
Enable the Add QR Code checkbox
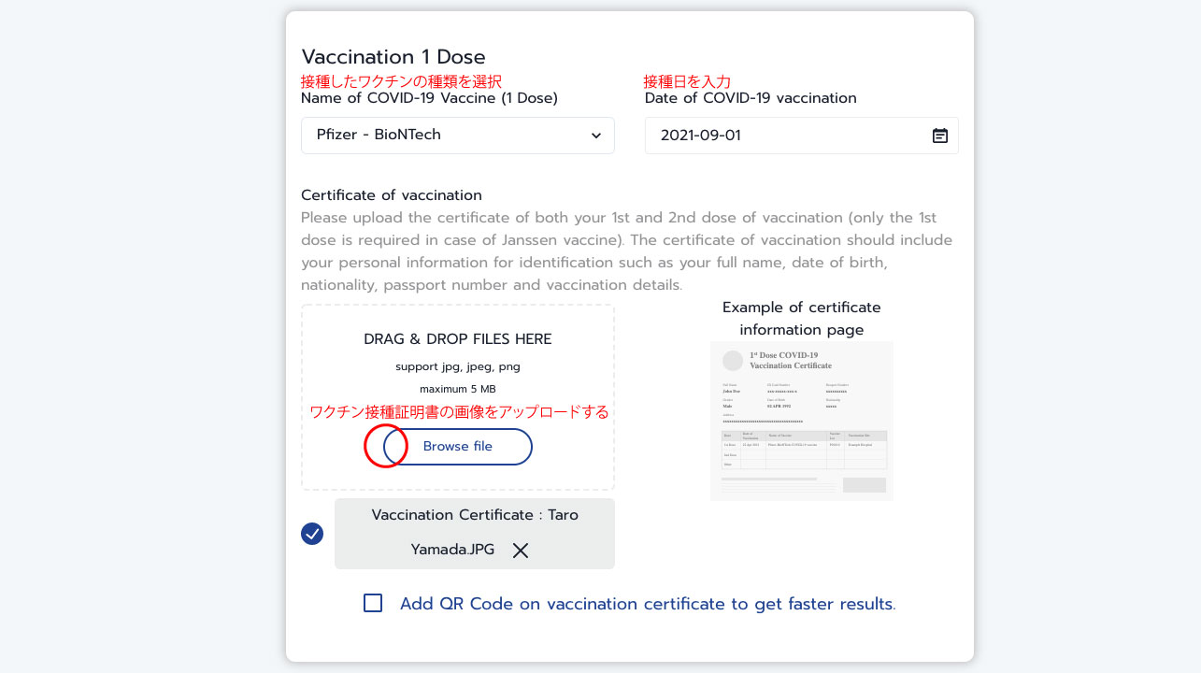pos(373,603)
